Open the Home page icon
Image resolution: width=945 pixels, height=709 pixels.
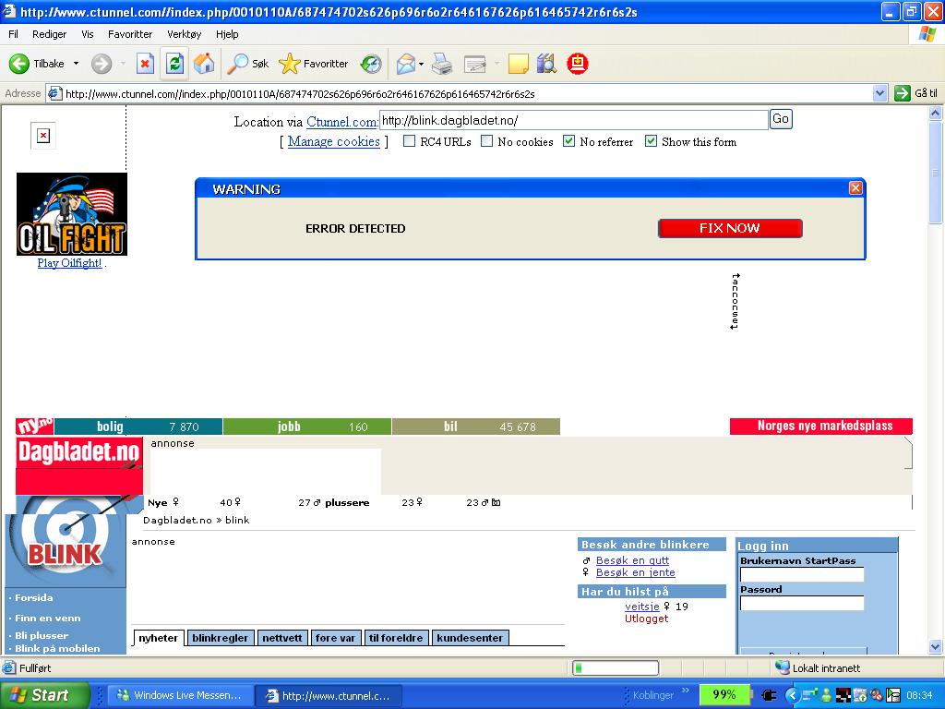pyautogui.click(x=204, y=64)
